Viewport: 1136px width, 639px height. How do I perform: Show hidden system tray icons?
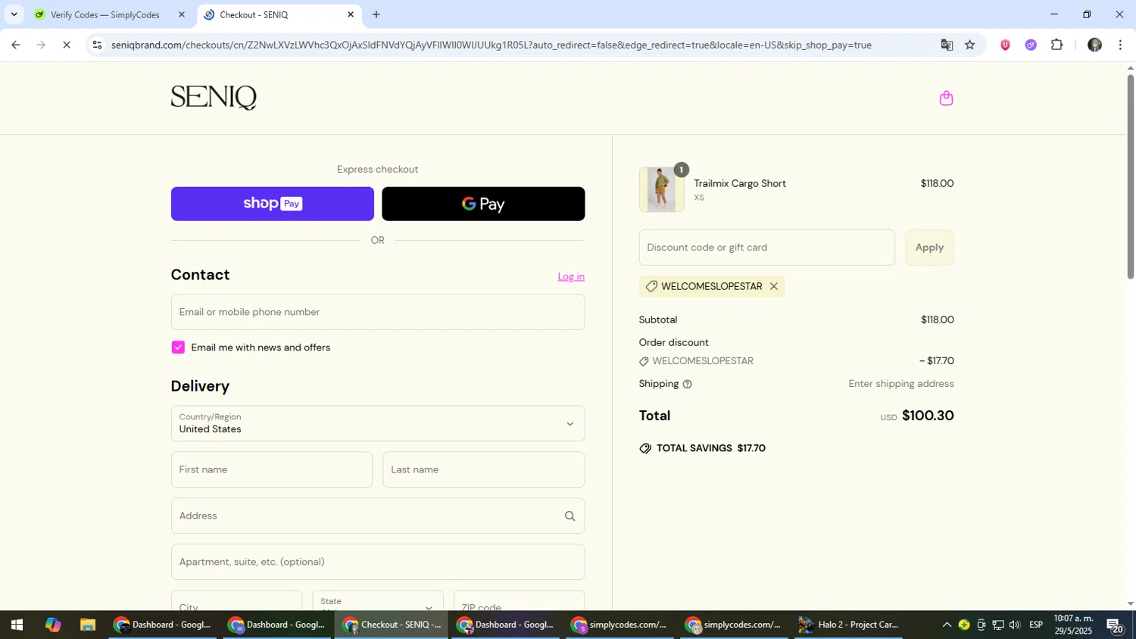coord(947,625)
